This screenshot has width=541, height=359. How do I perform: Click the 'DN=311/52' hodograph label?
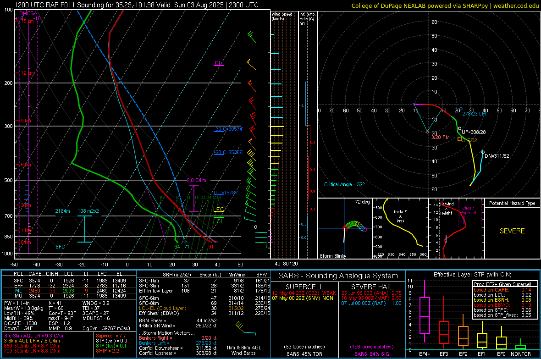497,156
